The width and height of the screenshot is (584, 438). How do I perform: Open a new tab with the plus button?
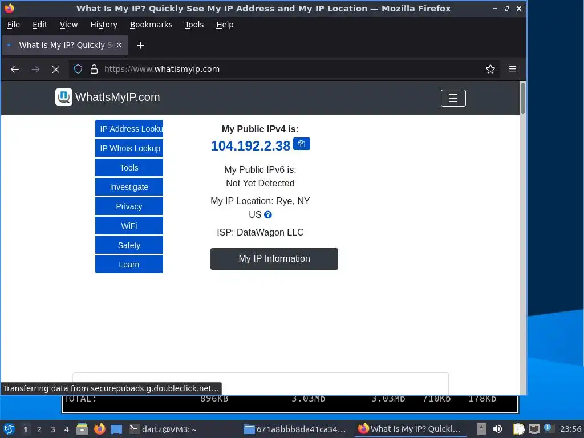[x=140, y=46]
